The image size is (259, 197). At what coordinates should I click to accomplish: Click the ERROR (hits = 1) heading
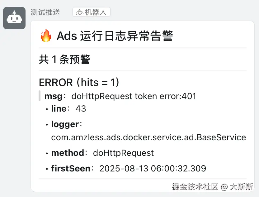pos(79,82)
